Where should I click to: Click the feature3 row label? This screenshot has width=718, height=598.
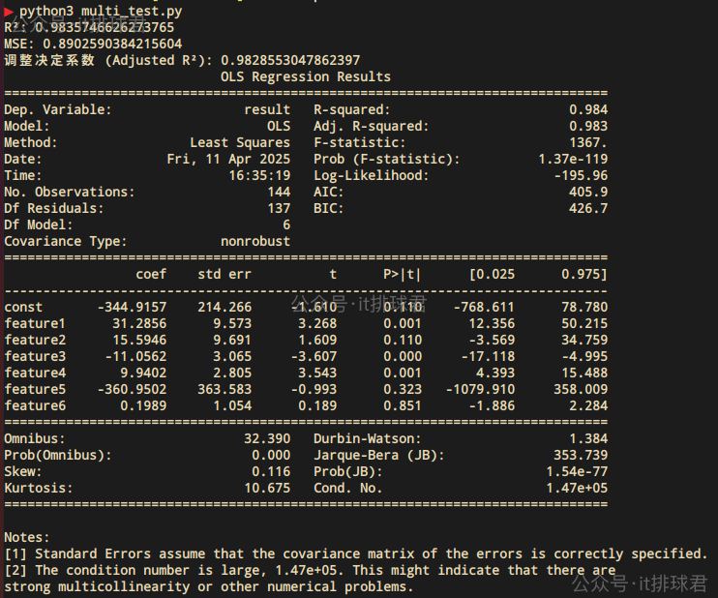point(35,356)
